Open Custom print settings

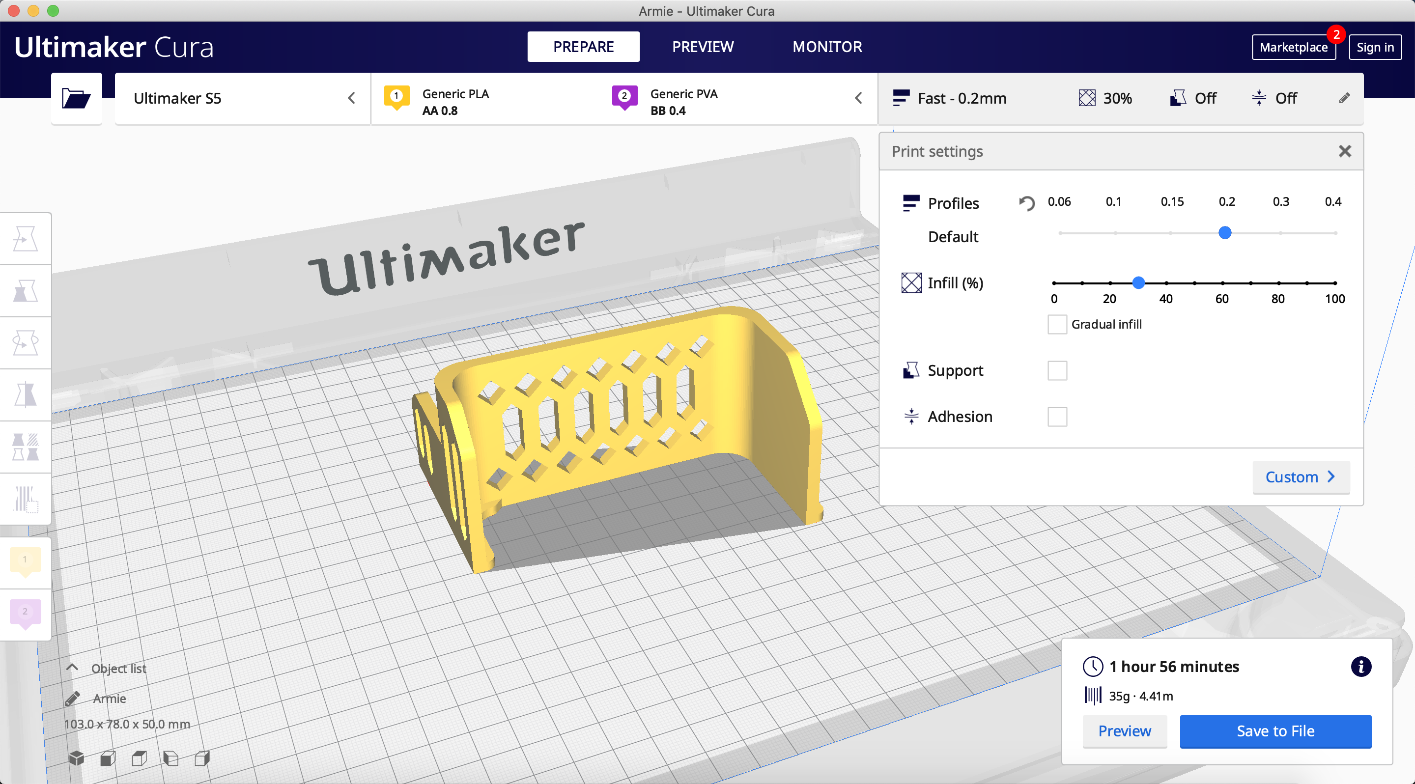point(1300,476)
